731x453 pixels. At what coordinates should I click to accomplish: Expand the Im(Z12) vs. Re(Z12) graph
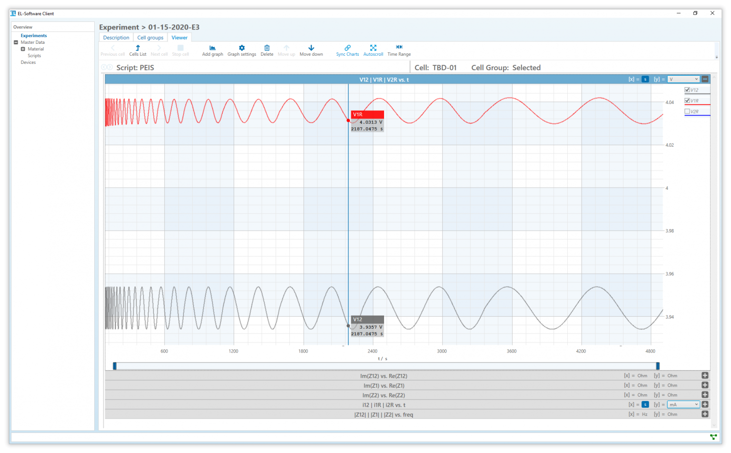pyautogui.click(x=705, y=375)
